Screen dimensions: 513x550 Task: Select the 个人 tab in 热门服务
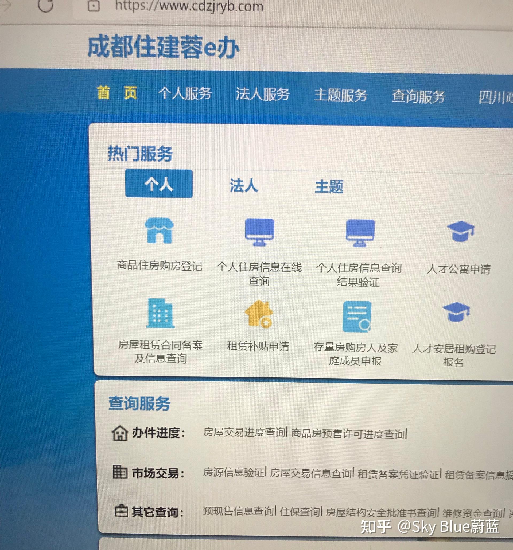pos(159,184)
